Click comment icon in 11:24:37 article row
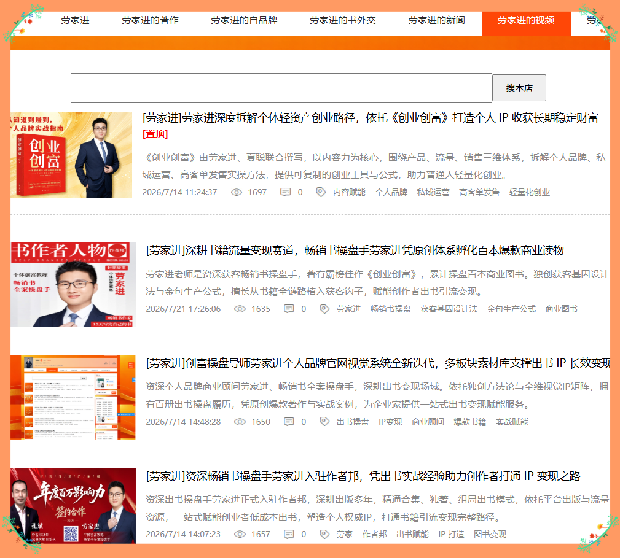 coord(286,192)
